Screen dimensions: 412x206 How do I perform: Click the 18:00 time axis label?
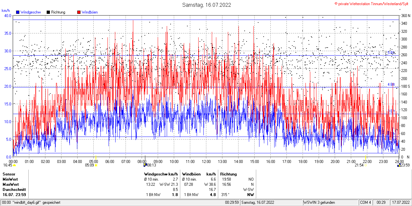(x=303, y=161)
